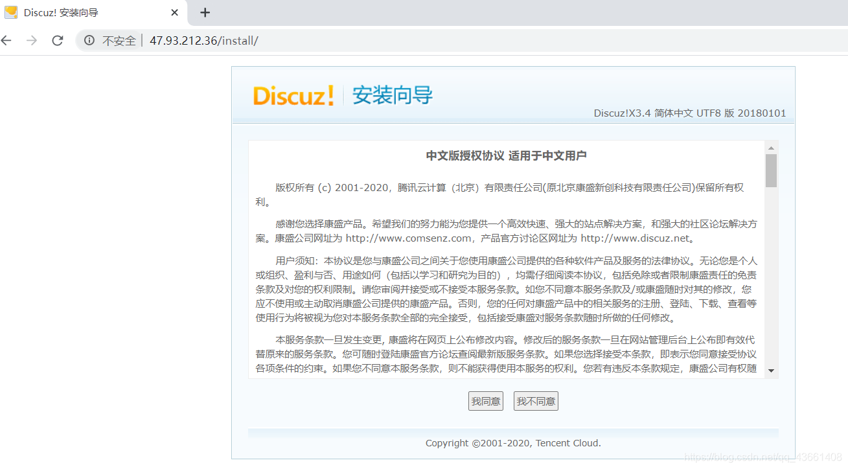The width and height of the screenshot is (848, 469).
Task: Reload the page with the refresh icon
Action: click(x=57, y=40)
